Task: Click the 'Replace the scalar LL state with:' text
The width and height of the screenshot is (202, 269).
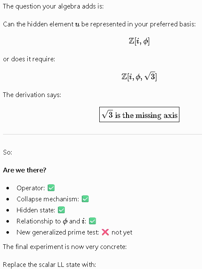Action: pos(49,265)
